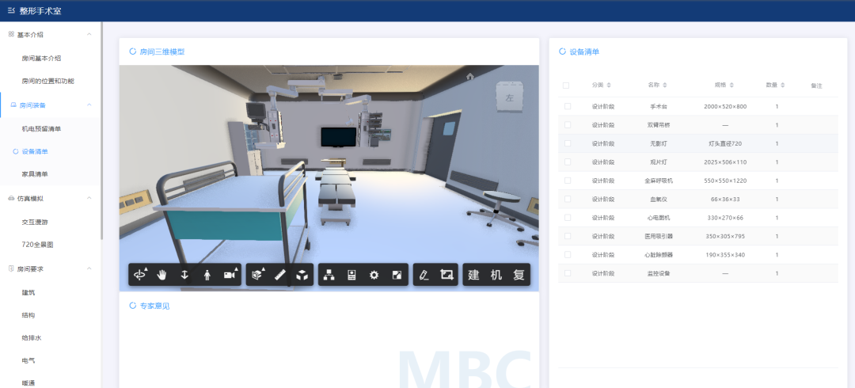Click the sidebar vertical scrollbar
This screenshot has height=388, width=855.
101,131
